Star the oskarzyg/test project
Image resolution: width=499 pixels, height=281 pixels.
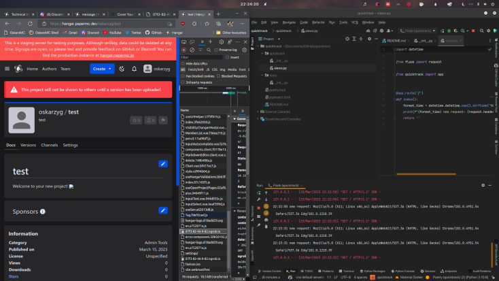point(136,120)
